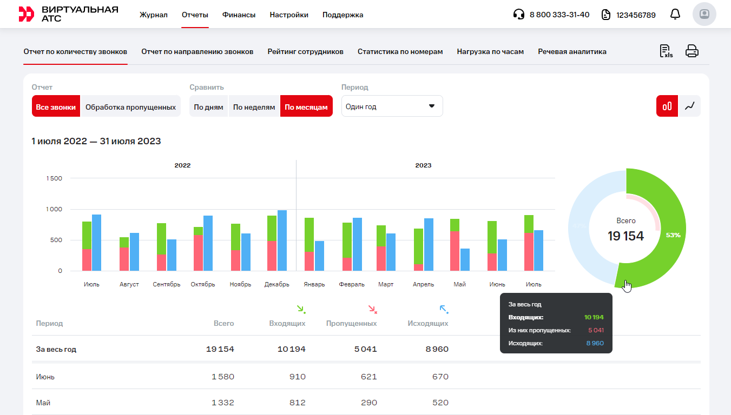Open Финансы menu
This screenshot has width=731, height=415.
[x=239, y=15]
